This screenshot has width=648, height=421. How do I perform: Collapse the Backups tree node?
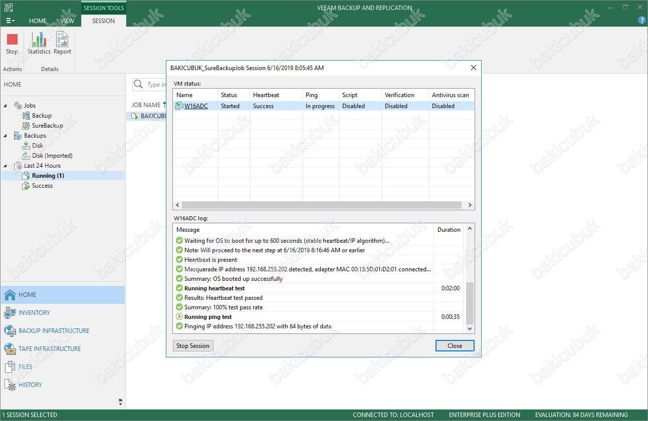click(6, 136)
